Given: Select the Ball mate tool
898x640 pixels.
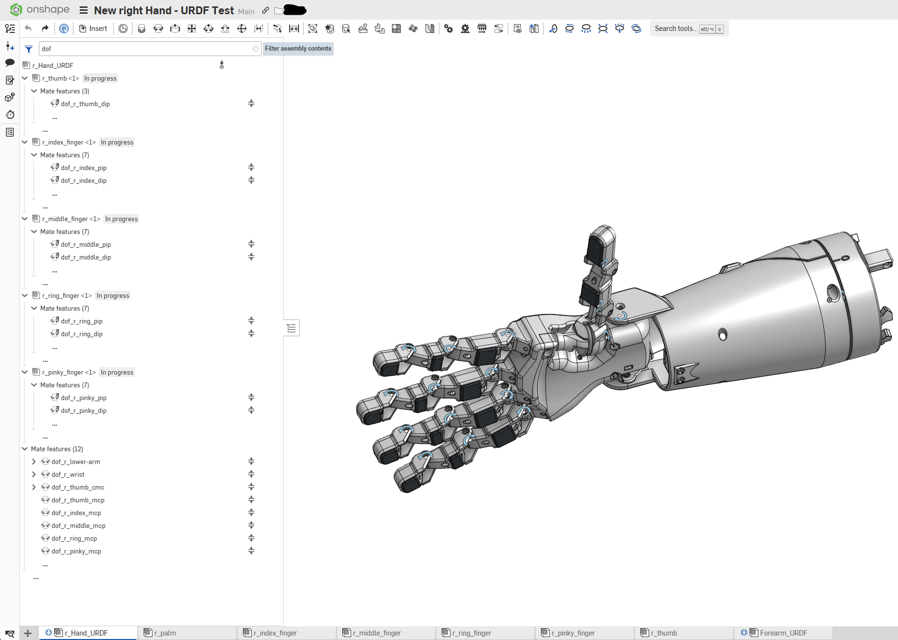Looking at the screenshot, I should [x=242, y=29].
